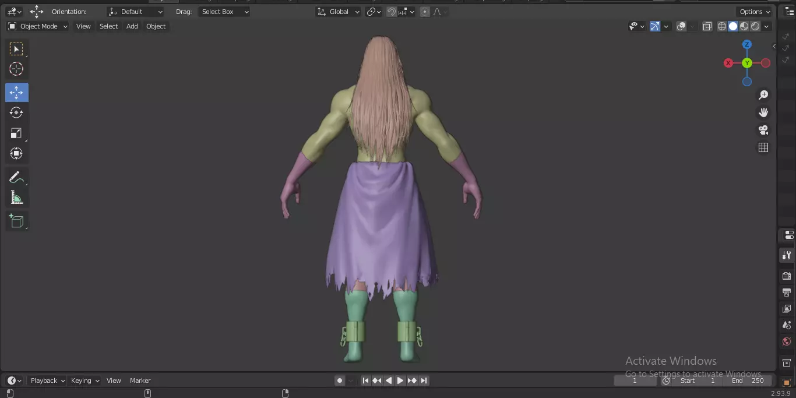Open the Render properties tab
This screenshot has width=796, height=398.
pyautogui.click(x=787, y=276)
